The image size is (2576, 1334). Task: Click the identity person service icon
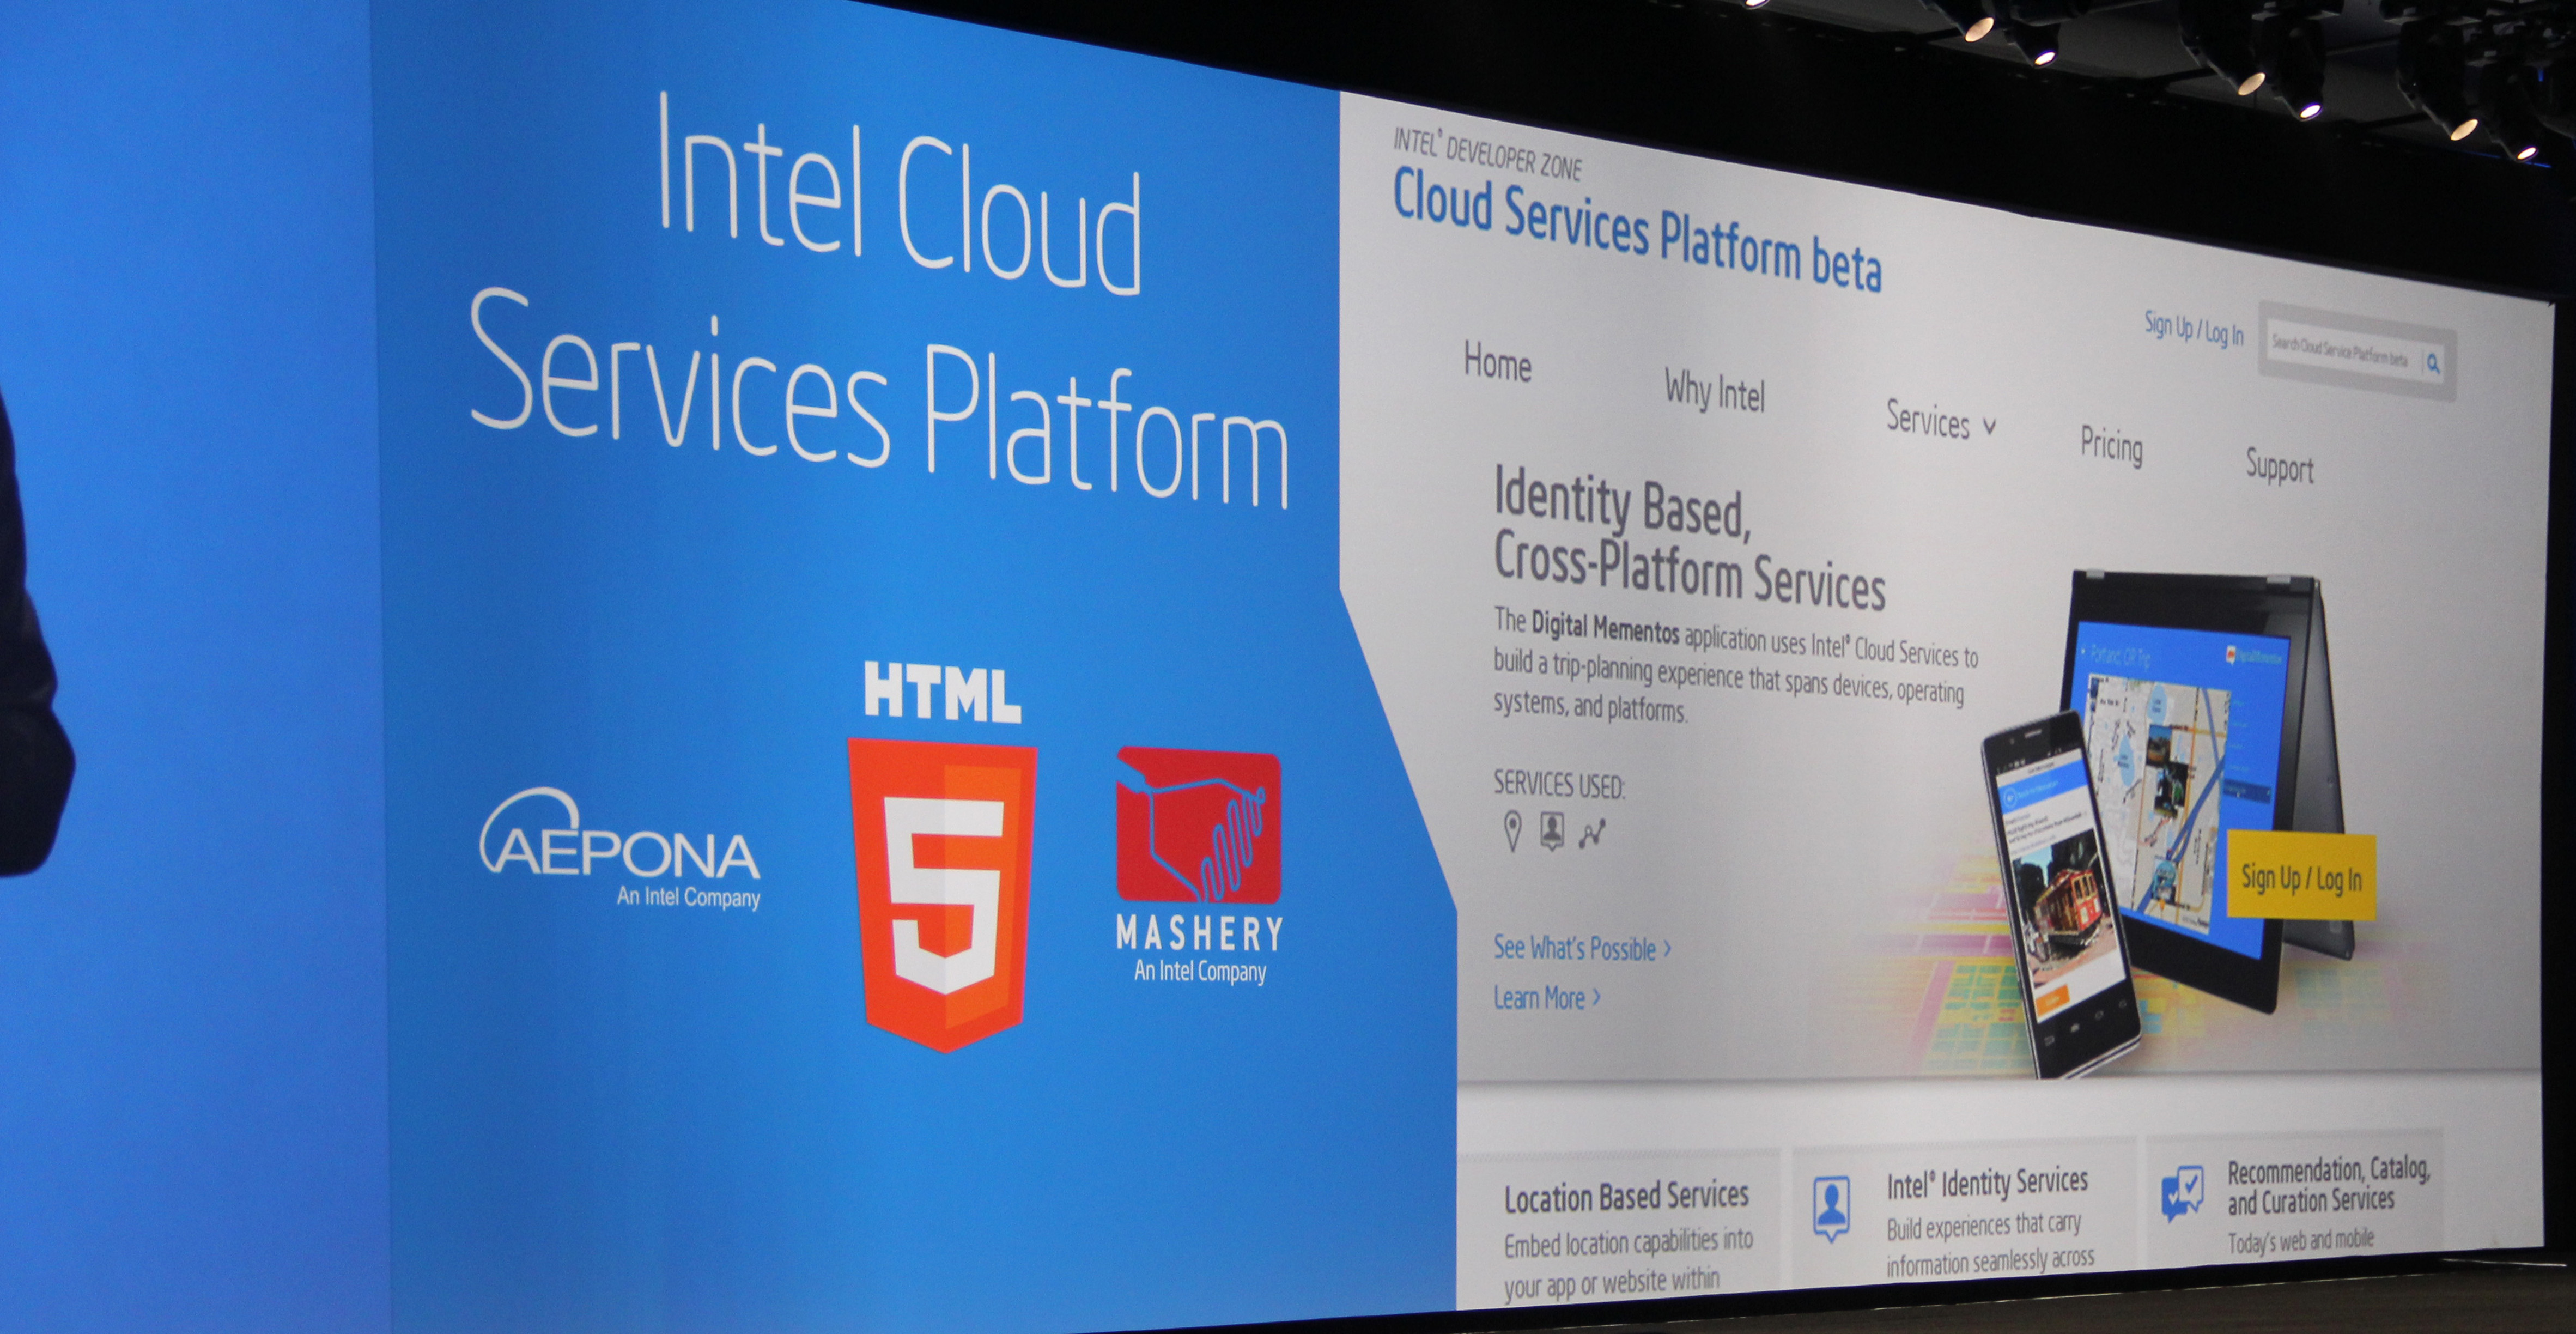point(1552,831)
